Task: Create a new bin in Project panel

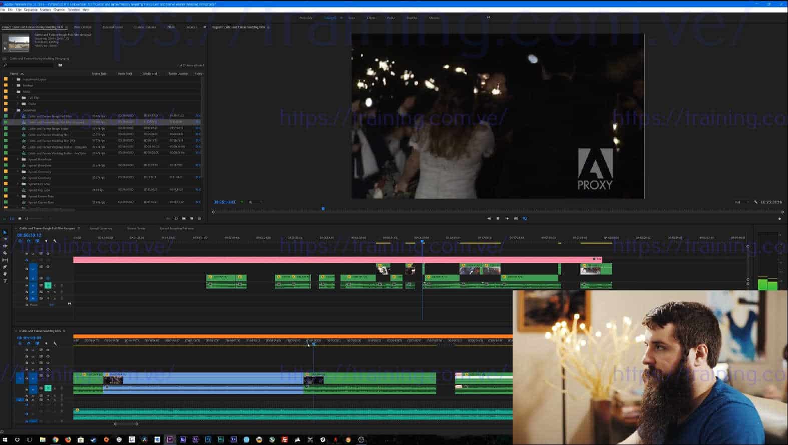Action: (x=184, y=218)
